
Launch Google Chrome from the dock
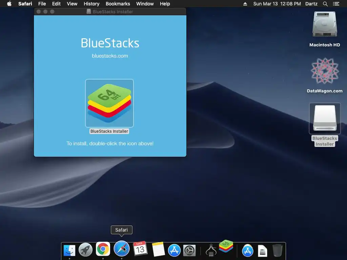tap(103, 249)
